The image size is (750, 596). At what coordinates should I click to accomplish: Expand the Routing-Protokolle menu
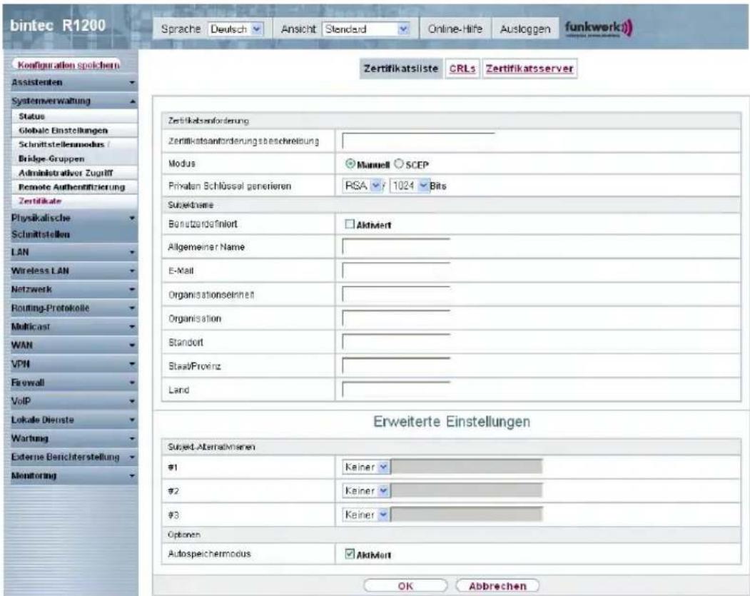[74, 308]
